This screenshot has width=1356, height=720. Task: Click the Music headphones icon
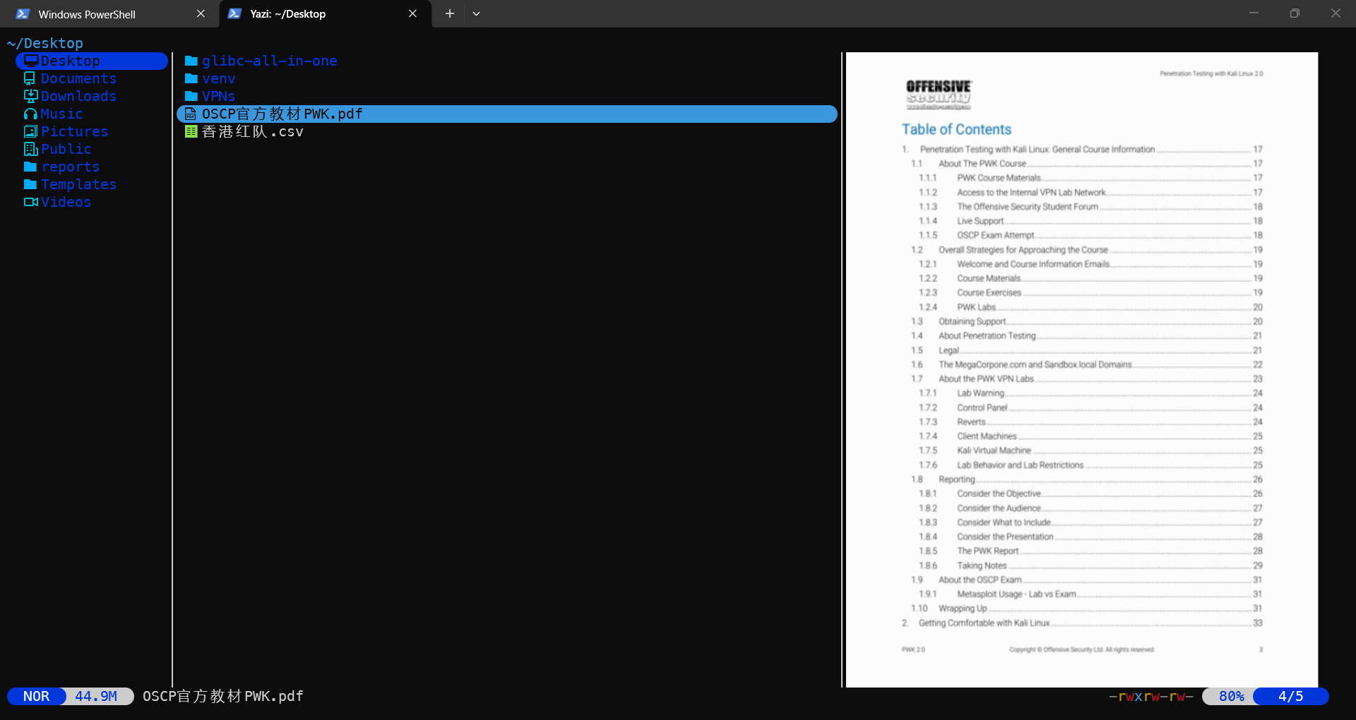[x=30, y=114]
